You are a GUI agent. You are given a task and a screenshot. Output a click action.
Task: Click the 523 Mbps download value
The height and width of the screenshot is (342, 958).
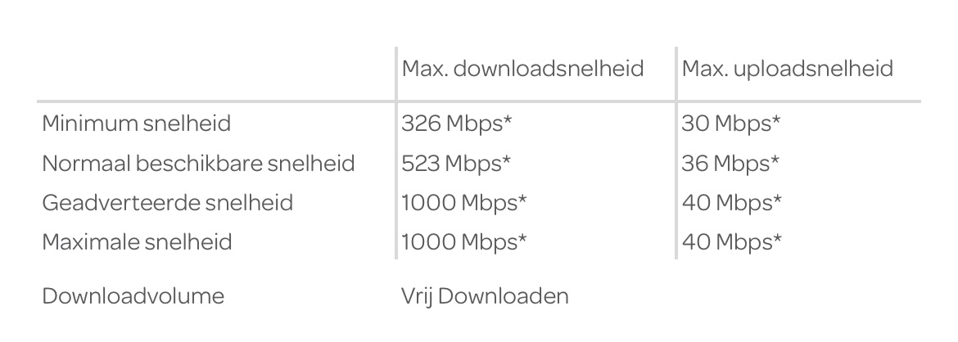(456, 164)
